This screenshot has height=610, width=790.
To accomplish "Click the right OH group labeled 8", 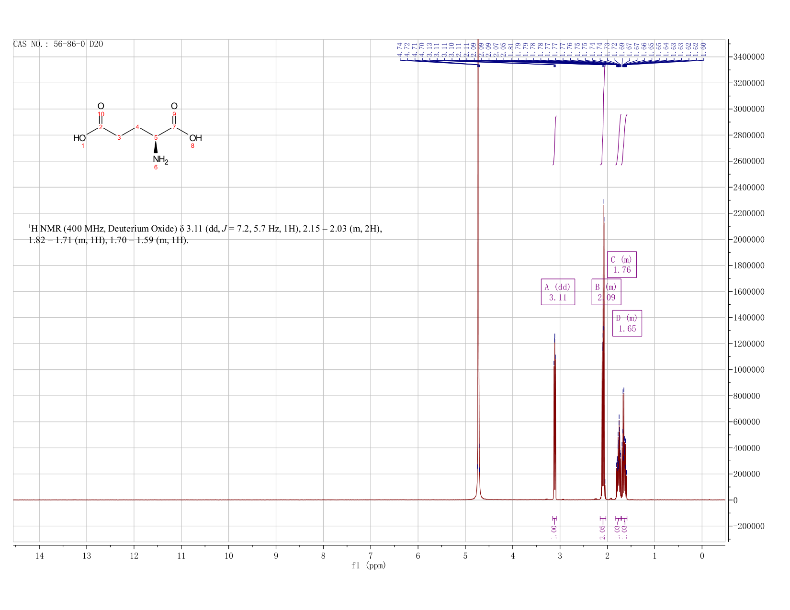I will coord(195,138).
